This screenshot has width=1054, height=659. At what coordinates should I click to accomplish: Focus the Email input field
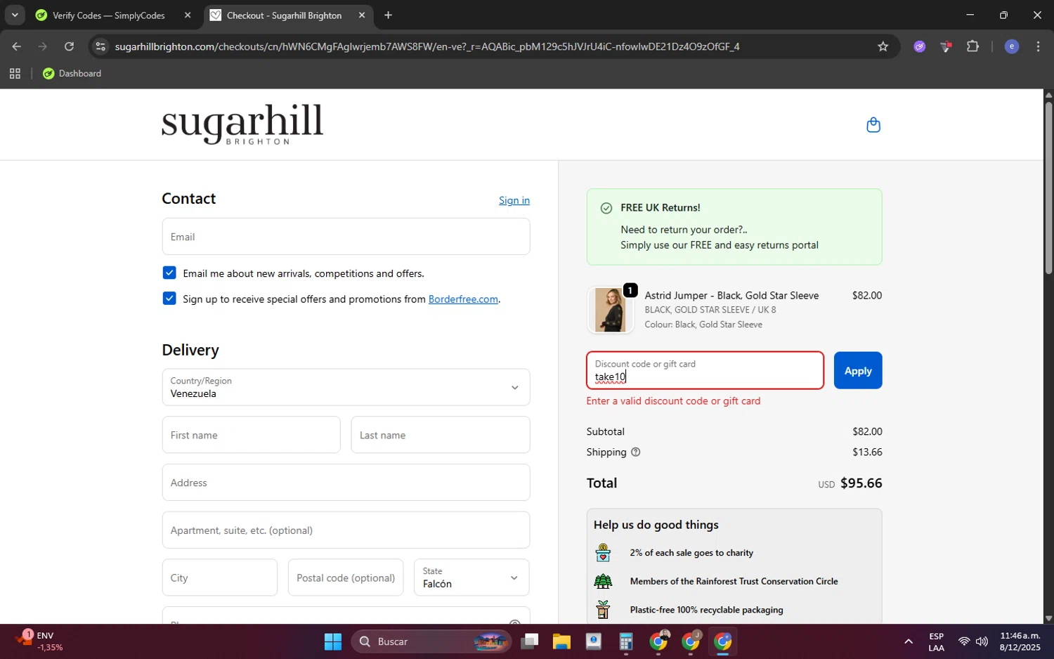346,237
